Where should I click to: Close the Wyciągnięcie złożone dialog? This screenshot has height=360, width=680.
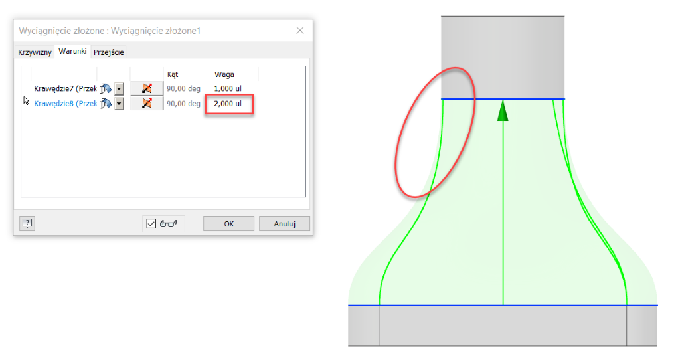click(x=300, y=31)
